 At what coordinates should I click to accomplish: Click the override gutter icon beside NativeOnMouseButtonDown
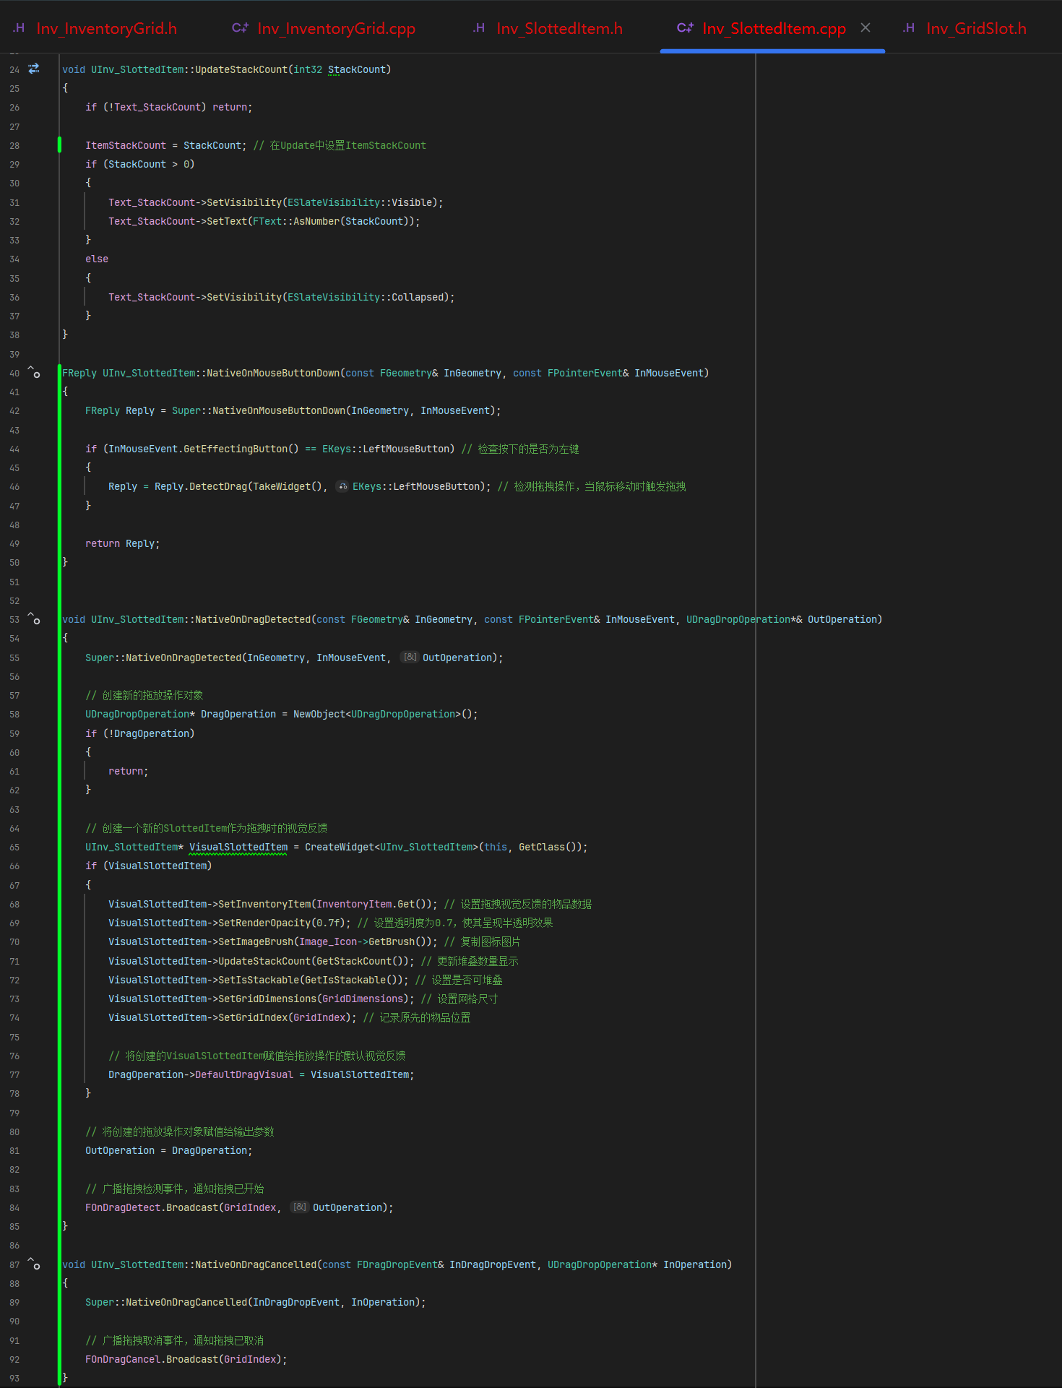[34, 372]
